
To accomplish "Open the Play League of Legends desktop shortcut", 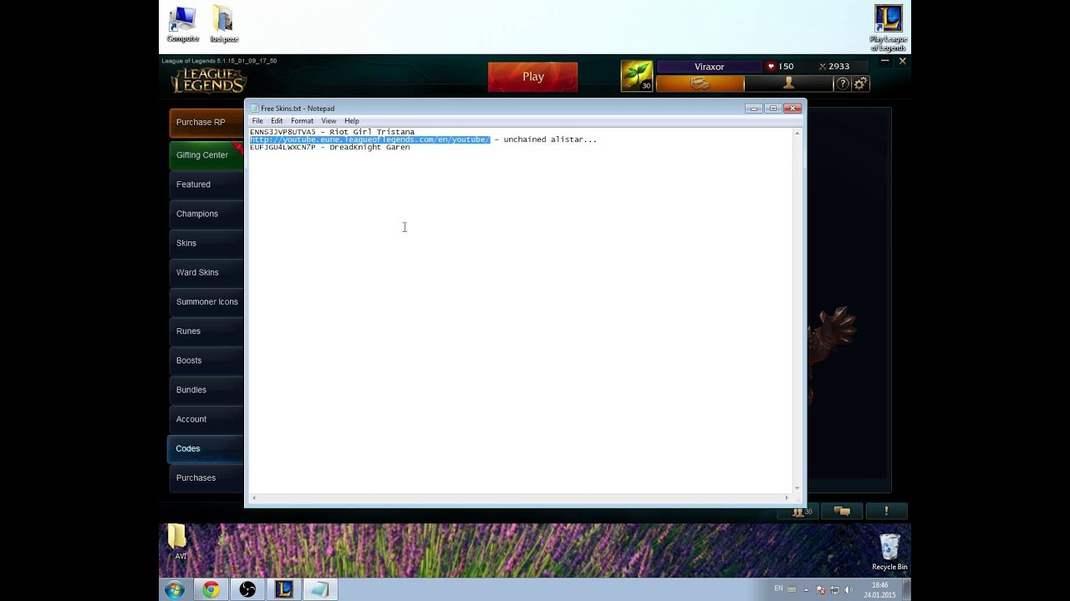I will click(x=888, y=28).
